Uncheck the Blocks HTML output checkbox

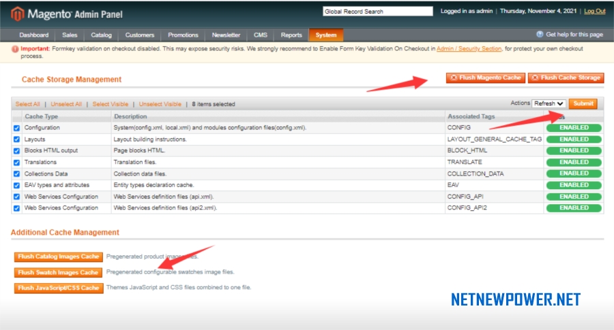coord(16,151)
